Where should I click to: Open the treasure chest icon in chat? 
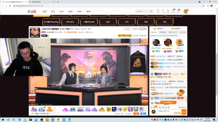(180, 93)
